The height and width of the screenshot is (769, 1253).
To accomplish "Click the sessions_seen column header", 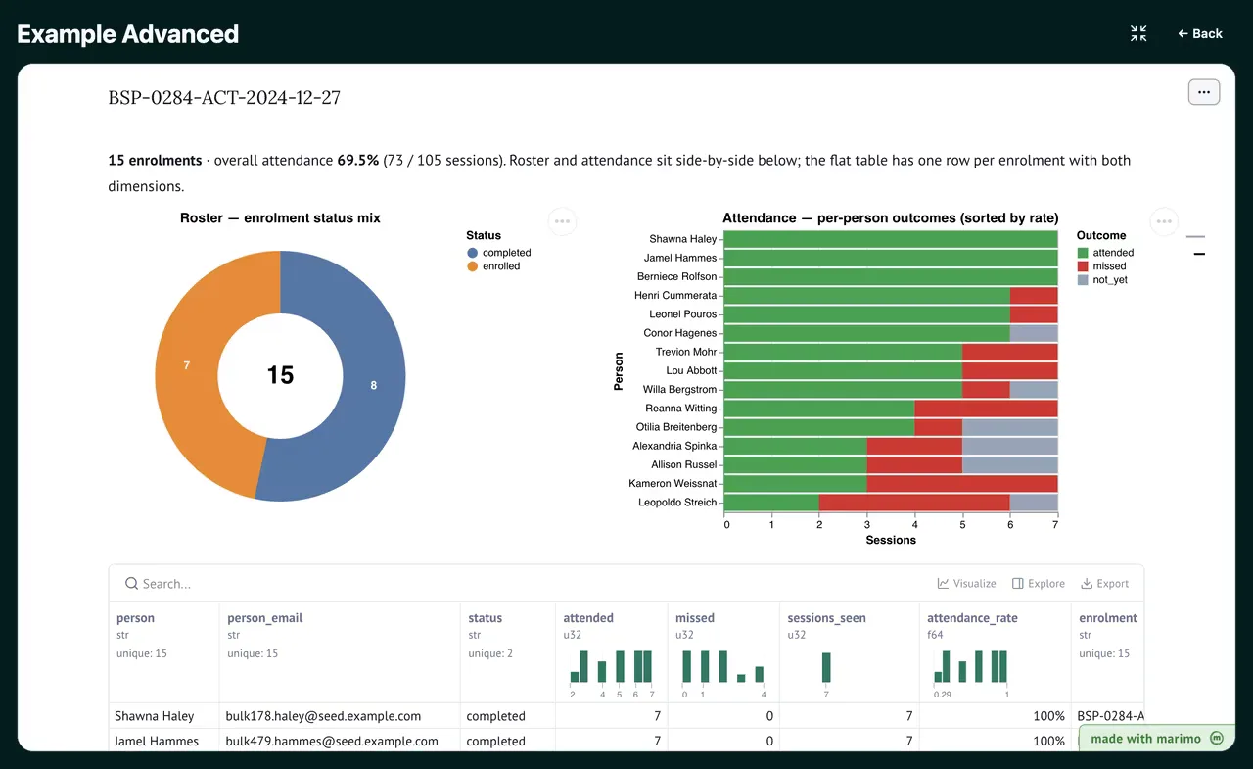I will click(826, 618).
